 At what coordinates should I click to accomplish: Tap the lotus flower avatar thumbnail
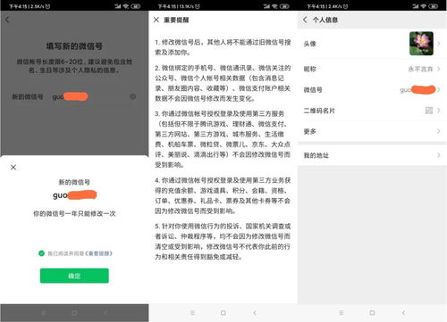[421, 44]
